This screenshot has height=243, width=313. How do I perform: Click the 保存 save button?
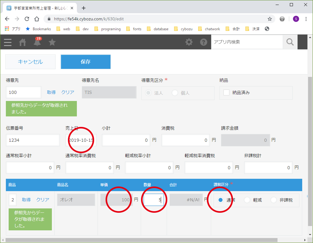coord(86,62)
